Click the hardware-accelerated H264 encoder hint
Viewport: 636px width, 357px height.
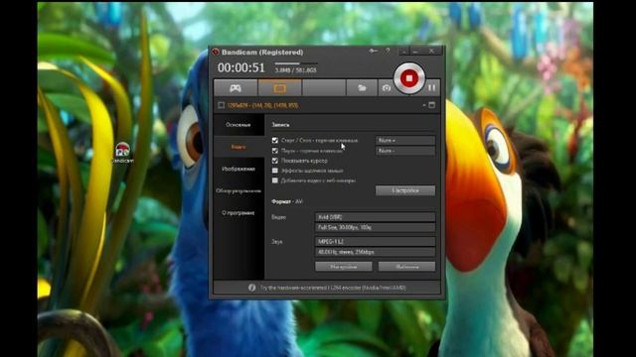coord(333,288)
